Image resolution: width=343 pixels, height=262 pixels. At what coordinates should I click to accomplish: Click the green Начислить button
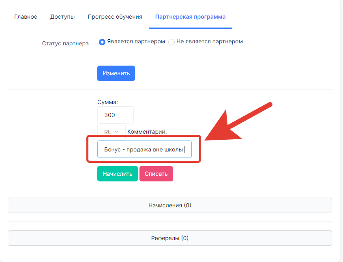click(118, 174)
